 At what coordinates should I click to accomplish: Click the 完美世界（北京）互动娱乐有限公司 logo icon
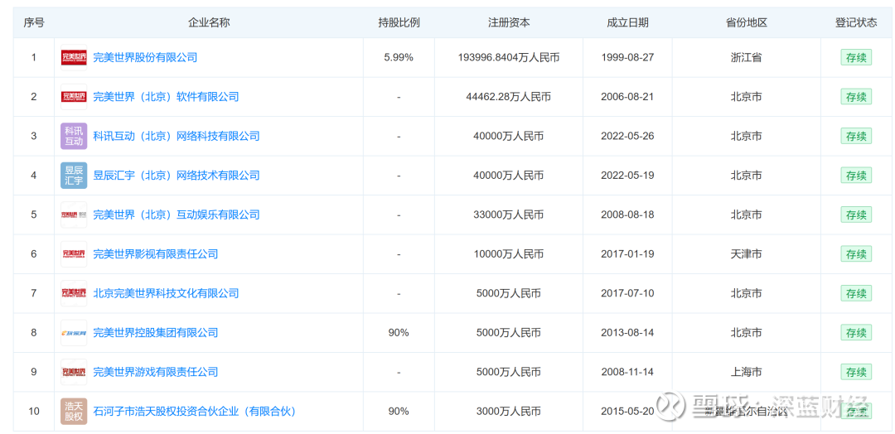pyautogui.click(x=74, y=215)
